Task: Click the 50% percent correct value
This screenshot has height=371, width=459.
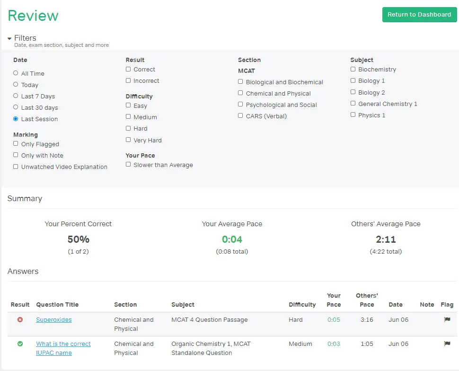Action: tap(79, 239)
